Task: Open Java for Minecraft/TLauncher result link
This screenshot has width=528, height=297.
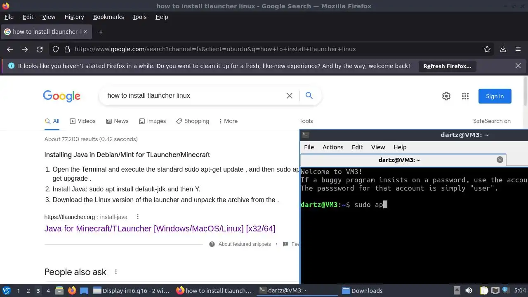Action: (x=160, y=229)
